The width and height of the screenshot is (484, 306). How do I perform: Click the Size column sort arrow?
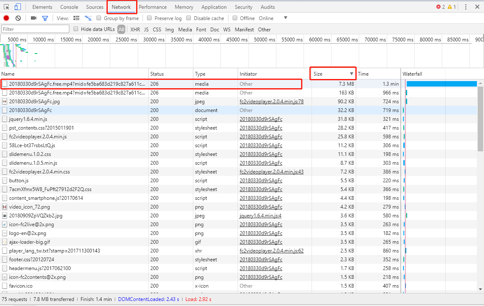pos(351,74)
